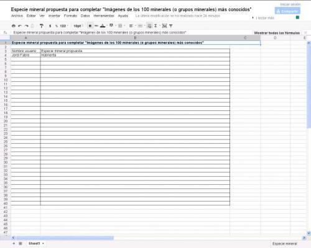311x248 pixels.
Task: Format cells as currency
Action: (50, 26)
